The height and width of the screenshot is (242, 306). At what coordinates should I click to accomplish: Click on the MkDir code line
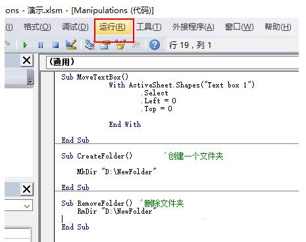tap(116, 172)
